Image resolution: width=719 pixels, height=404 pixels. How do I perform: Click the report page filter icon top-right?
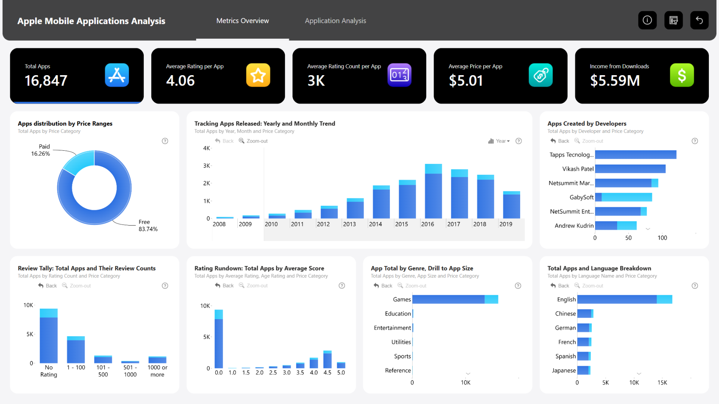(673, 20)
